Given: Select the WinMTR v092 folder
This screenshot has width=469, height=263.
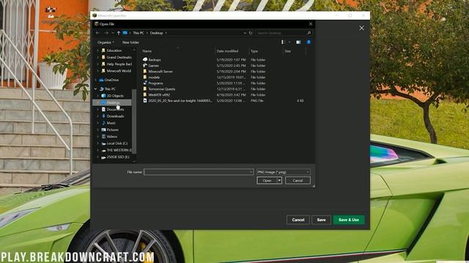Looking at the screenshot, I should [159, 95].
